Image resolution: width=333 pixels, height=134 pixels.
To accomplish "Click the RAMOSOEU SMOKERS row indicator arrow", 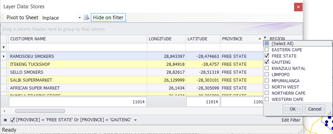I will point(4,56).
